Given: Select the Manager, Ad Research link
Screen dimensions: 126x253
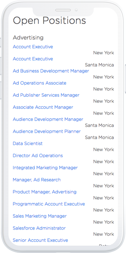Looking at the screenshot, I should [37, 180].
